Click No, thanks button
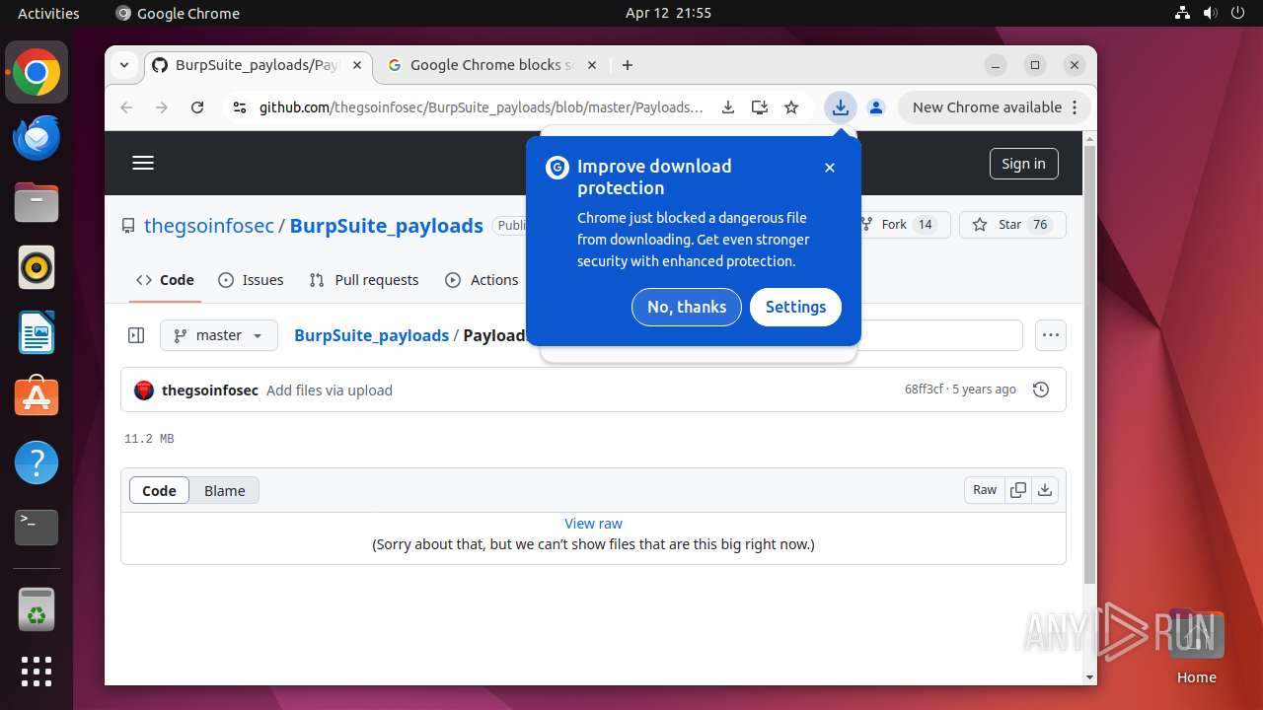 coord(687,307)
